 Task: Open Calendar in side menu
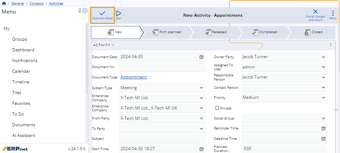click(21, 71)
